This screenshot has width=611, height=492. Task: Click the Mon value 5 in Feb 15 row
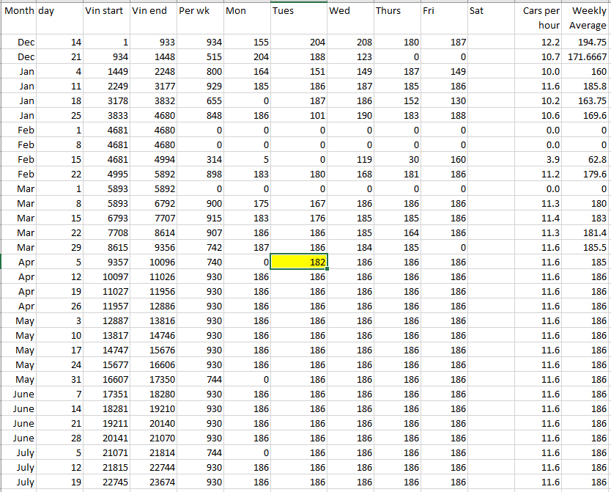coord(246,160)
